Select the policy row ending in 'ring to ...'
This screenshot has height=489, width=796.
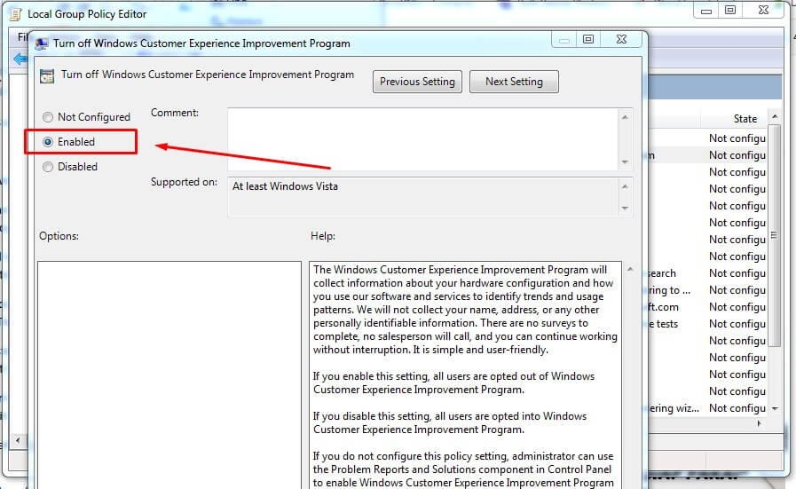click(x=707, y=290)
